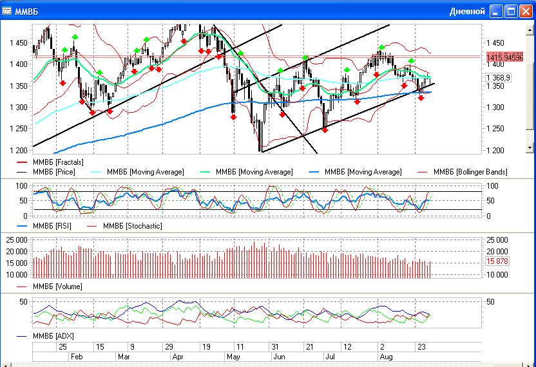Click the ММВБ title text in title bar

point(26,12)
